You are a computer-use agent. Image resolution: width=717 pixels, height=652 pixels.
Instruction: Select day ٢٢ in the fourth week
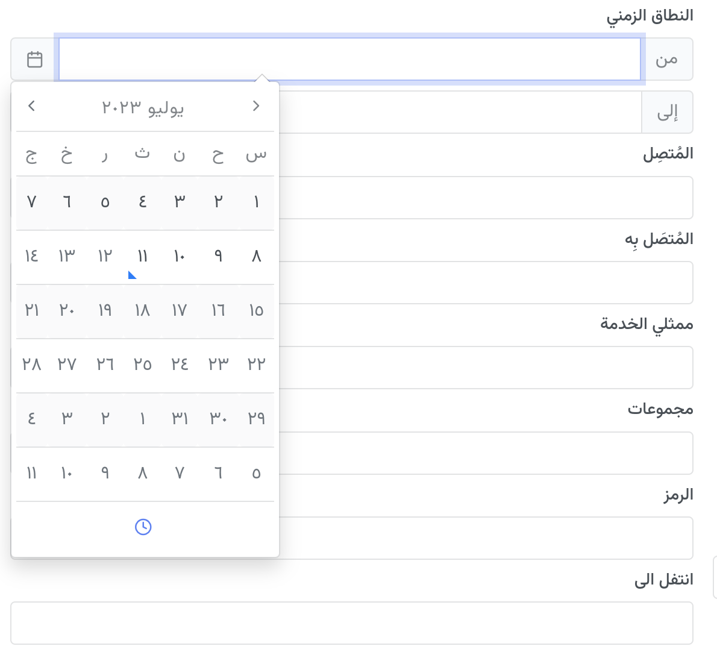coord(256,365)
